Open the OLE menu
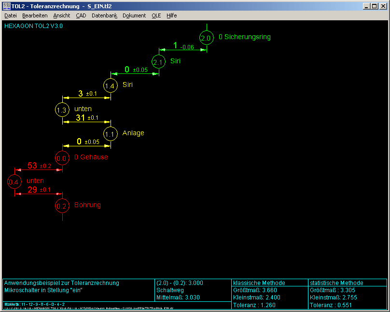The width and height of the screenshot is (390, 312). [156, 15]
